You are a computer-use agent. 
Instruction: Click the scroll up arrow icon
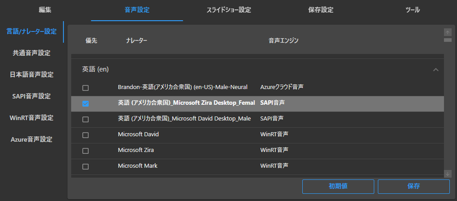(447, 32)
